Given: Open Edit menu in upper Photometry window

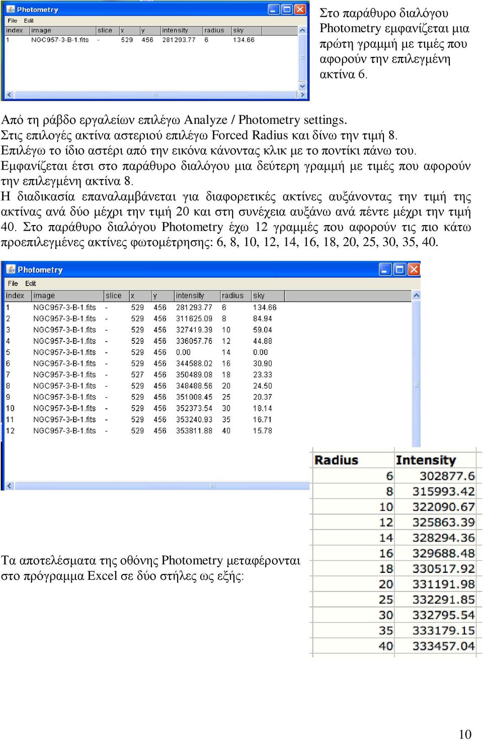Looking at the screenshot, I should point(29,21).
